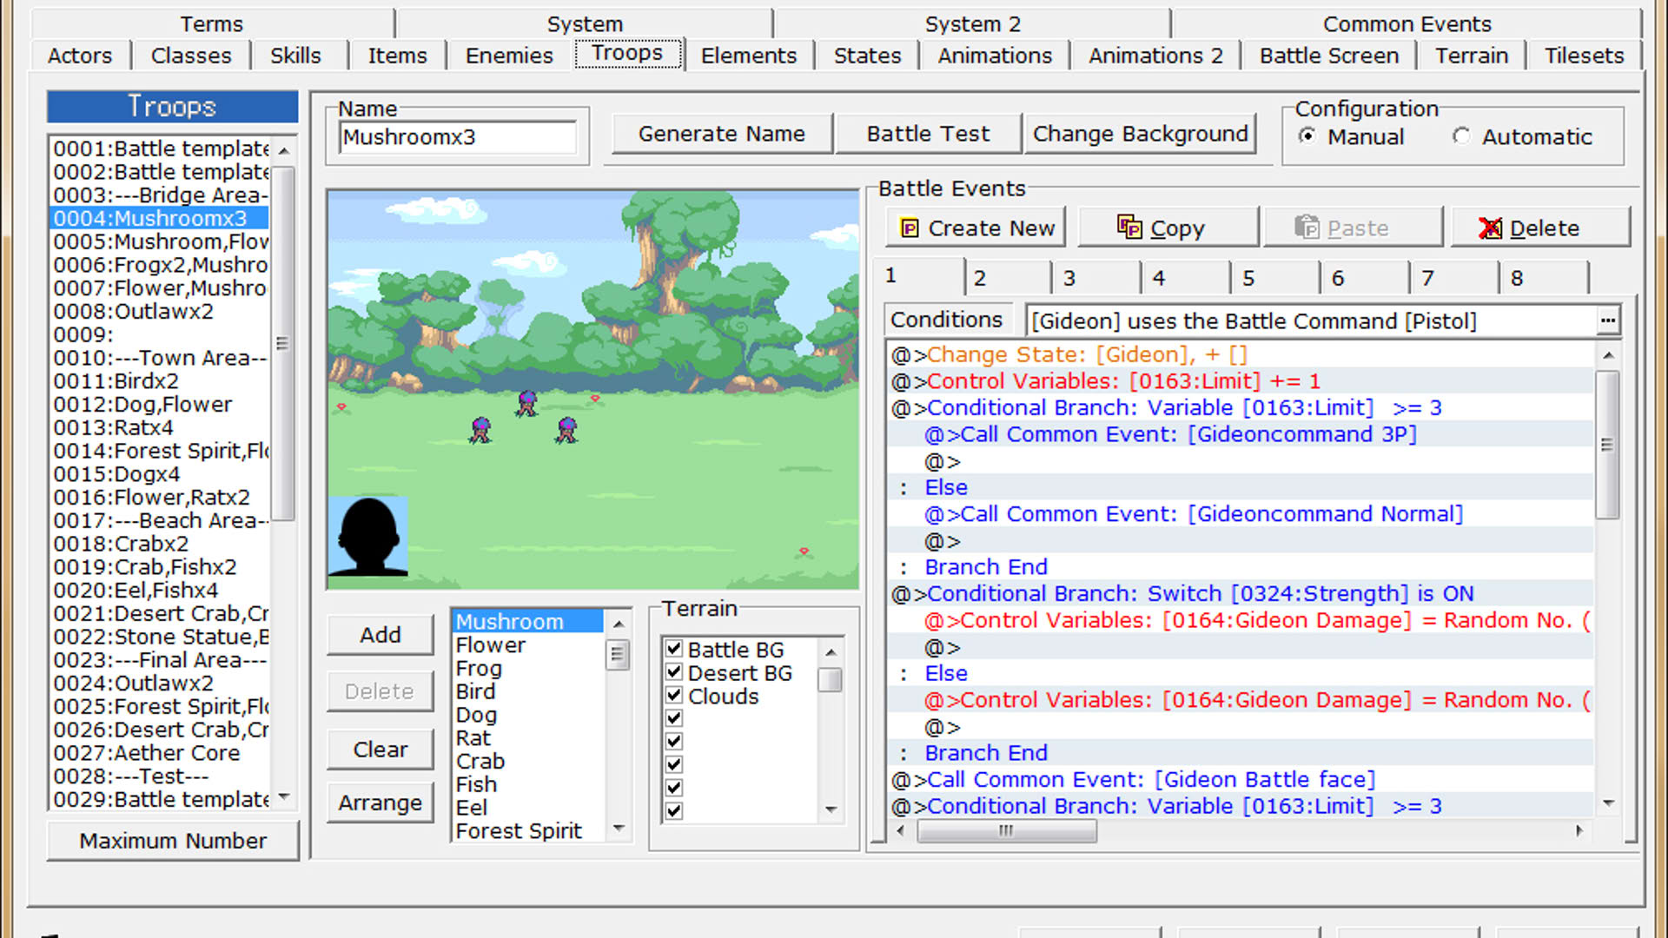1668x938 pixels.
Task: Switch to the Battle Screen tab
Action: pos(1329,56)
